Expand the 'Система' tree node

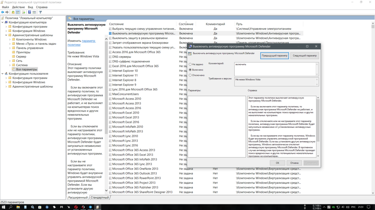click(10, 65)
